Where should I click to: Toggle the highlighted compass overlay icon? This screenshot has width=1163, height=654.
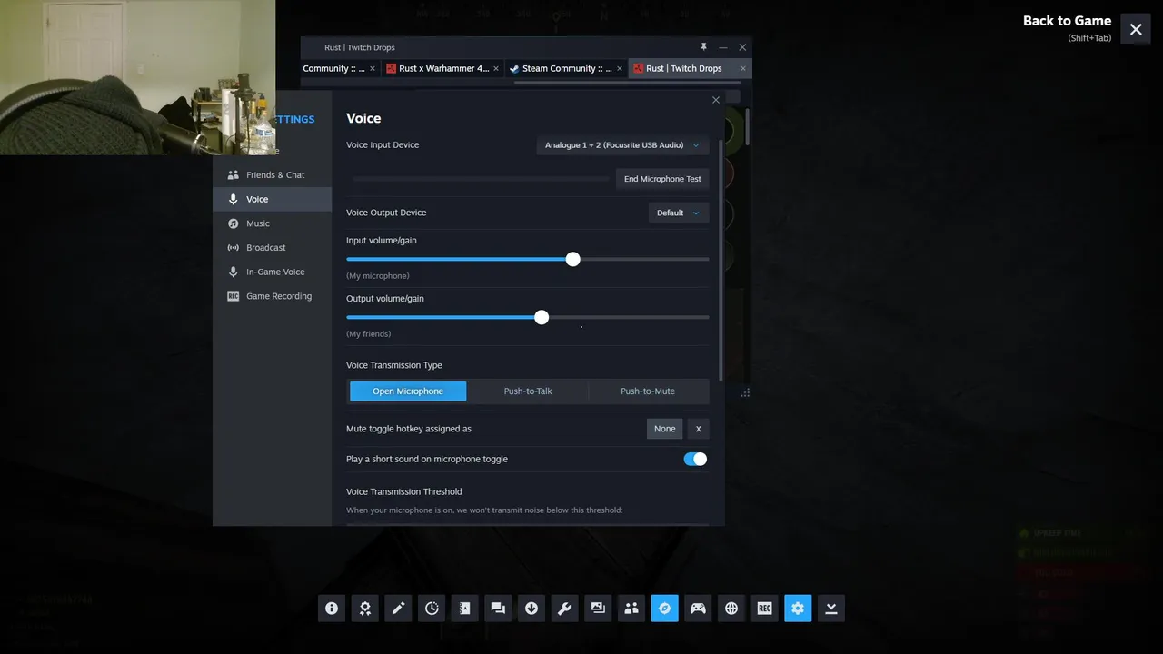pos(664,609)
